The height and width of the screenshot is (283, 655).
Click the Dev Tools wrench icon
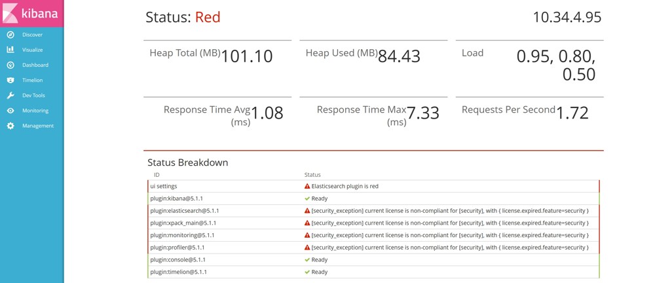[x=10, y=95]
